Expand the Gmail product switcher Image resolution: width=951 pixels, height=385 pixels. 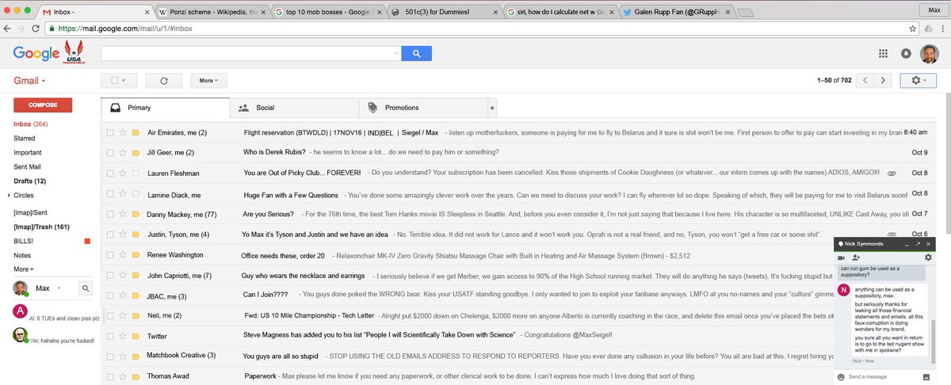coord(29,81)
